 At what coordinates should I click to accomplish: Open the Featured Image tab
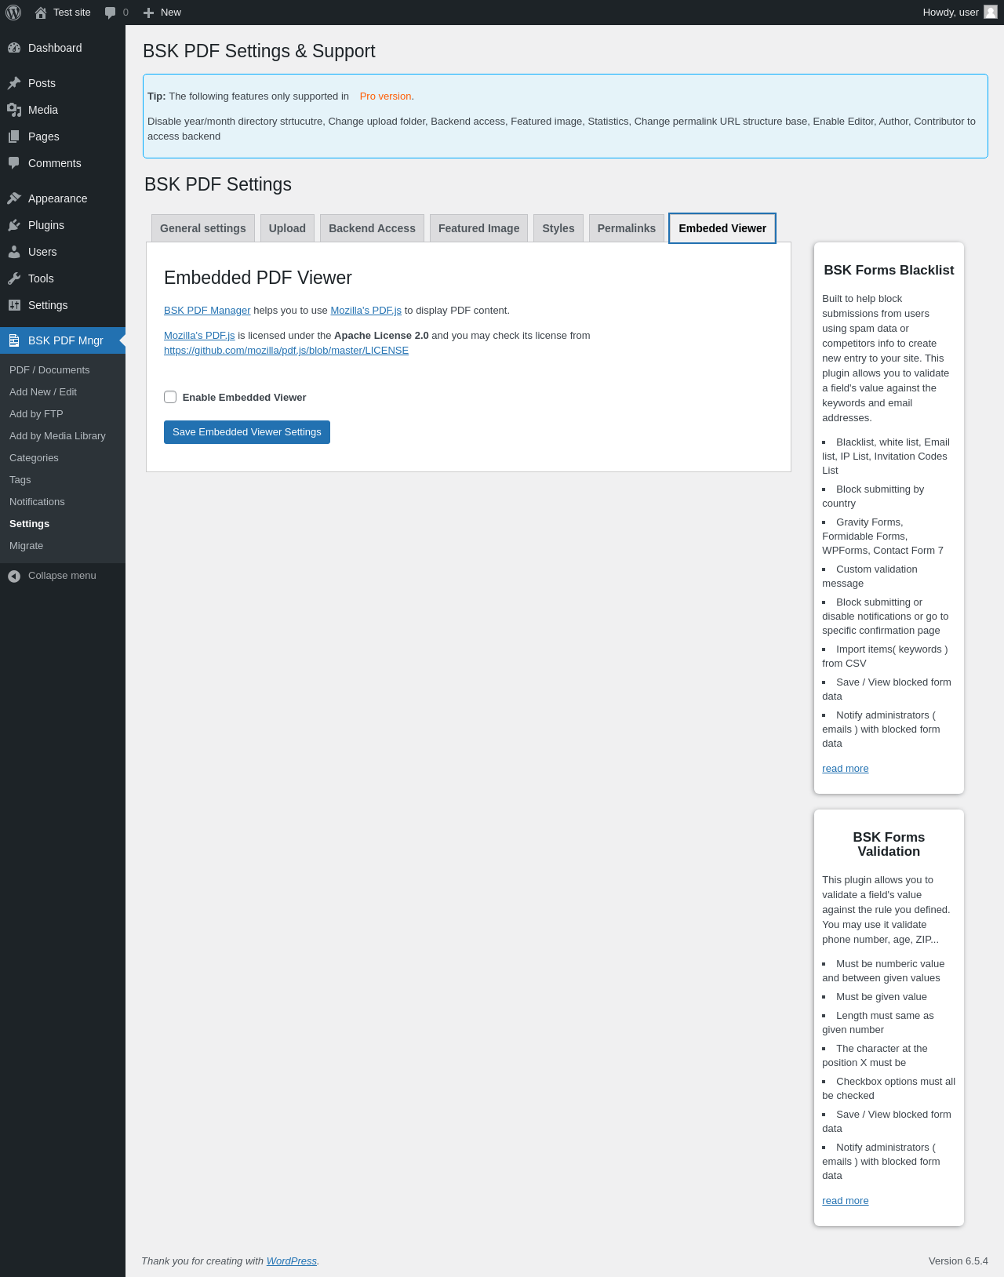click(x=478, y=228)
